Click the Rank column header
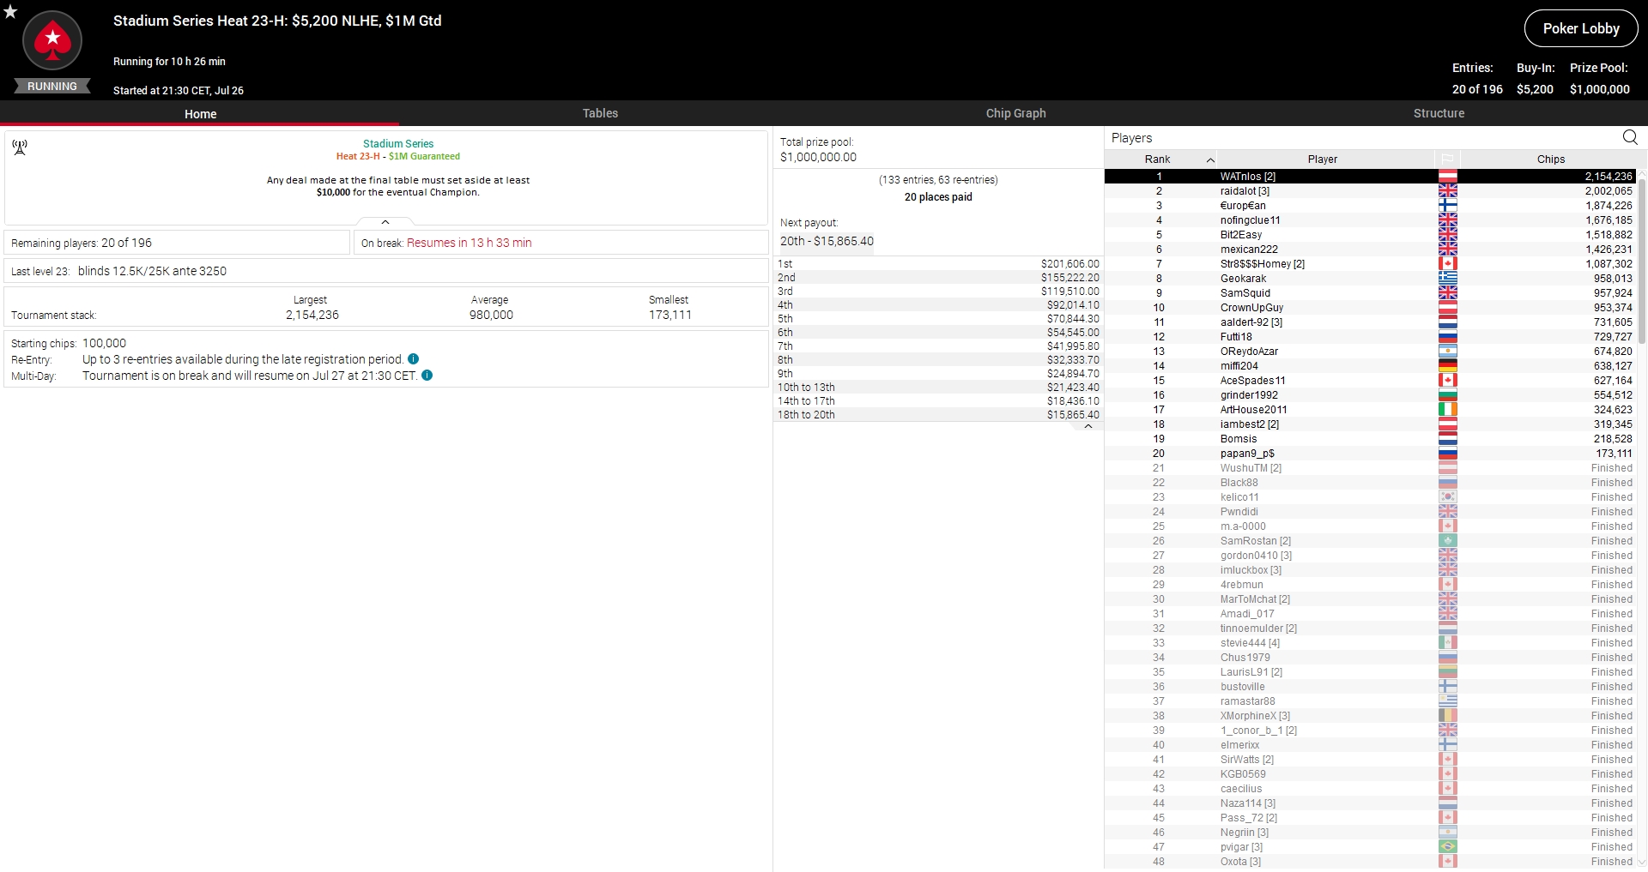 point(1160,159)
